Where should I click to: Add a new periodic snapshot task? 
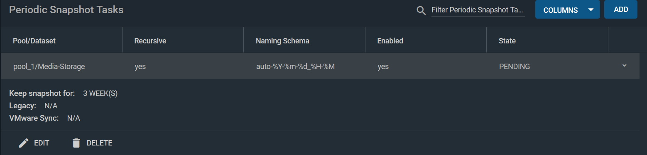(621, 10)
